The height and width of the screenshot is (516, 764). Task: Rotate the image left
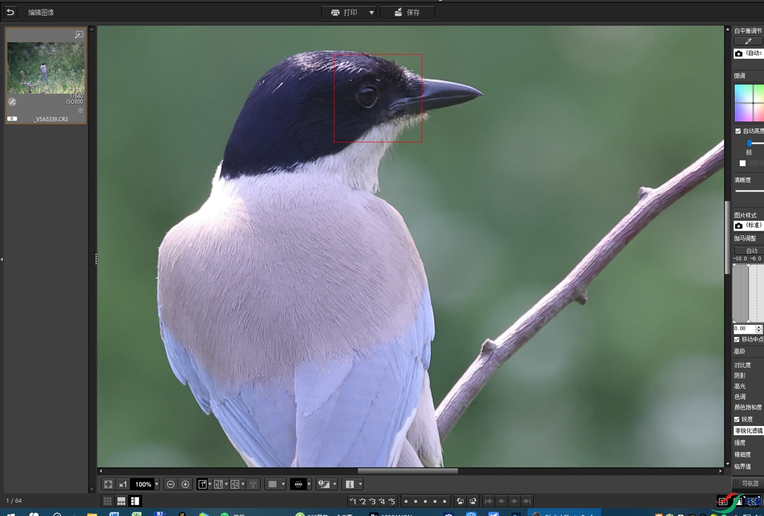tap(460, 501)
